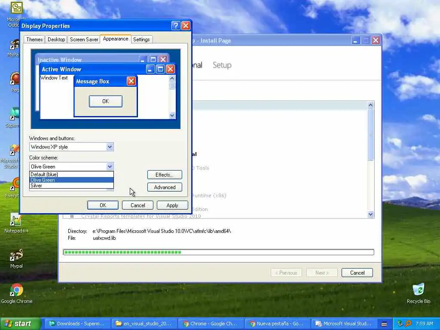Click Cancel in the Visual Studio installer
This screenshot has width=440, height=330.
point(357,273)
